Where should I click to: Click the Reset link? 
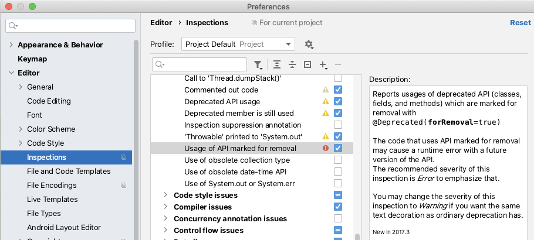(x=520, y=23)
